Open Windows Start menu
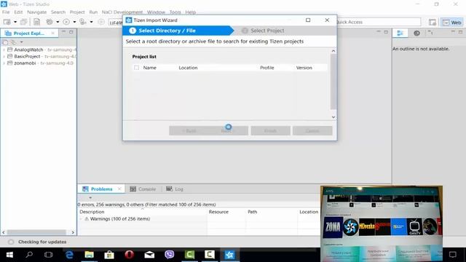This screenshot has height=262, width=466. click(9, 255)
